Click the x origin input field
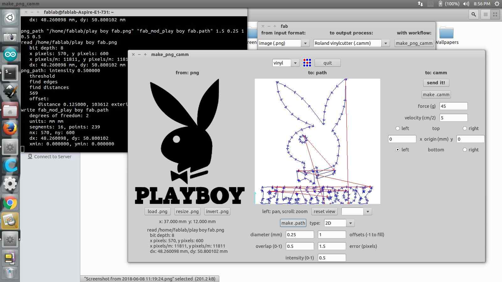Screen dimensions: 502x282 402,139
